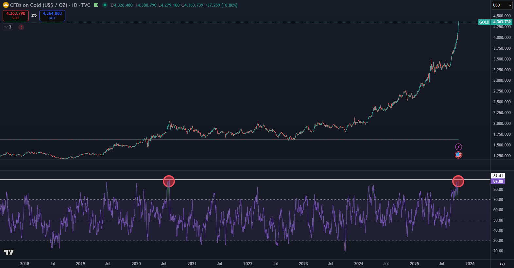Click the 40.00 RSI axis label
The height and width of the screenshot is (268, 514).
tap(498, 230)
